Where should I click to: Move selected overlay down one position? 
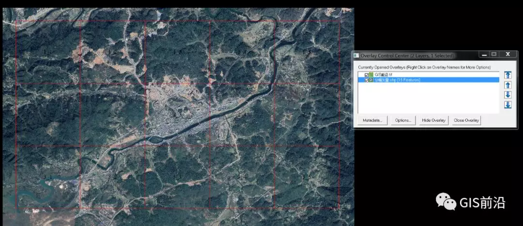point(508,95)
